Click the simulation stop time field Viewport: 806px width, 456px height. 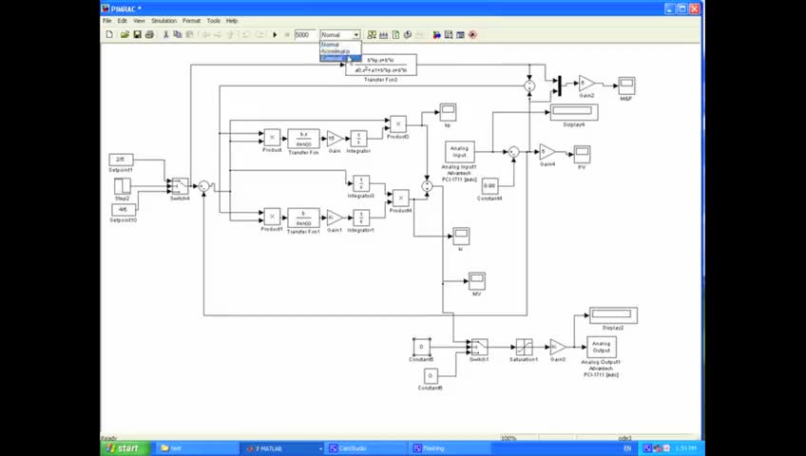tap(304, 34)
